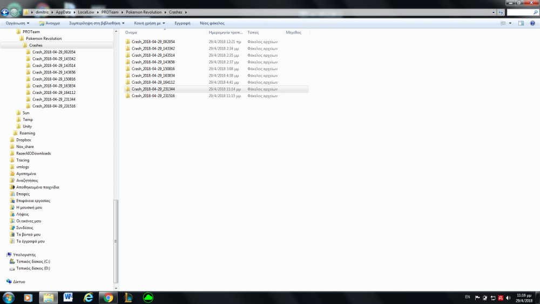This screenshot has height=304, width=540.
Task: Click the Back navigation arrow button
Action: tap(6, 12)
